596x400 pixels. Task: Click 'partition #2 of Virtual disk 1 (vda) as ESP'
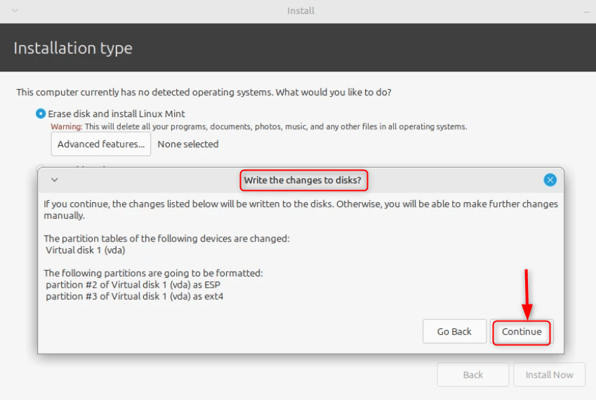pos(133,285)
